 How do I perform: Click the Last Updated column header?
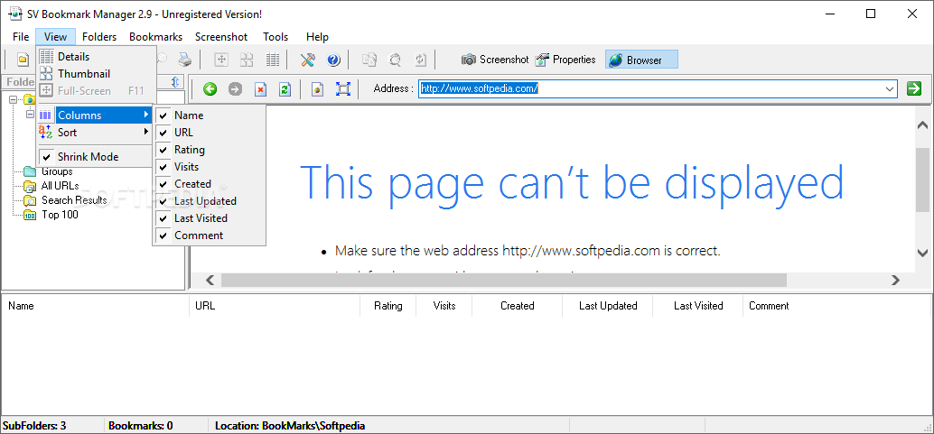coord(608,306)
